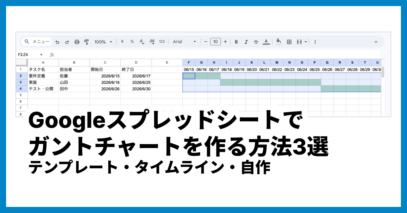Decrease decimal places
The width and height of the screenshot is (407, 213).
tap(142, 42)
